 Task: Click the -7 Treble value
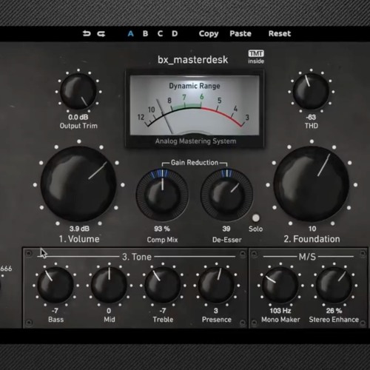coord(163,311)
